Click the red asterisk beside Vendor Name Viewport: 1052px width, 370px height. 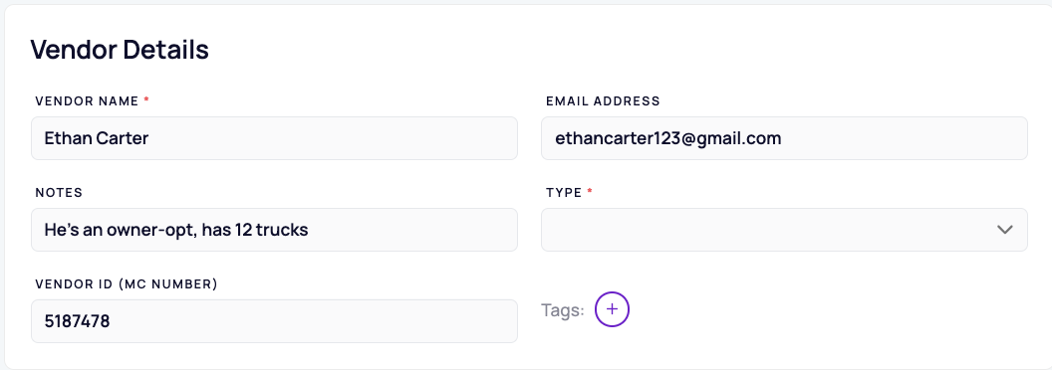click(146, 99)
